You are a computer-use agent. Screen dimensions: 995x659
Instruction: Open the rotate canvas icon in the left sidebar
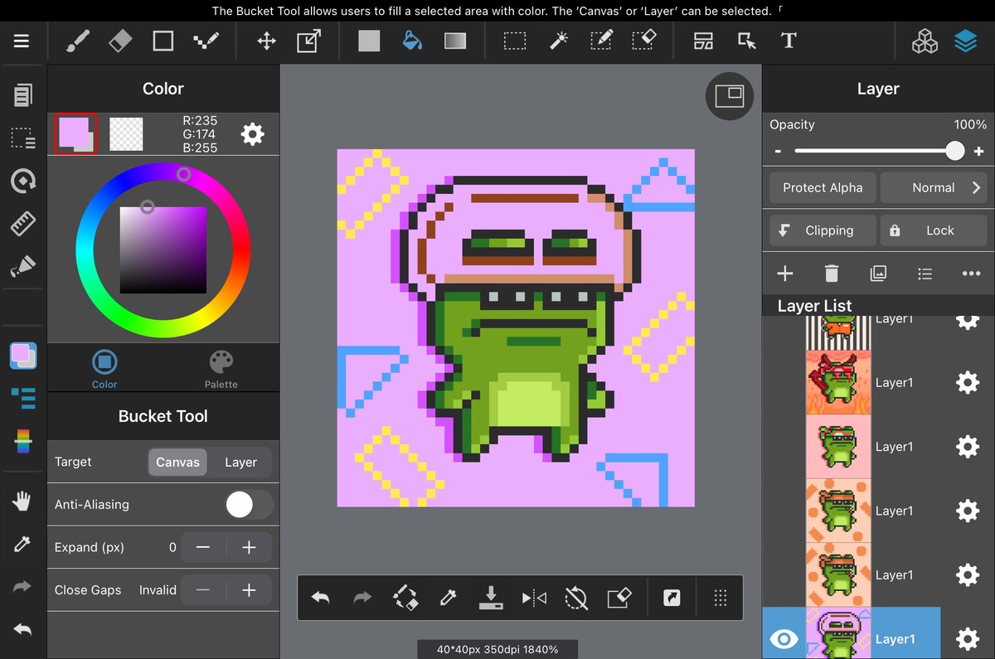[22, 181]
